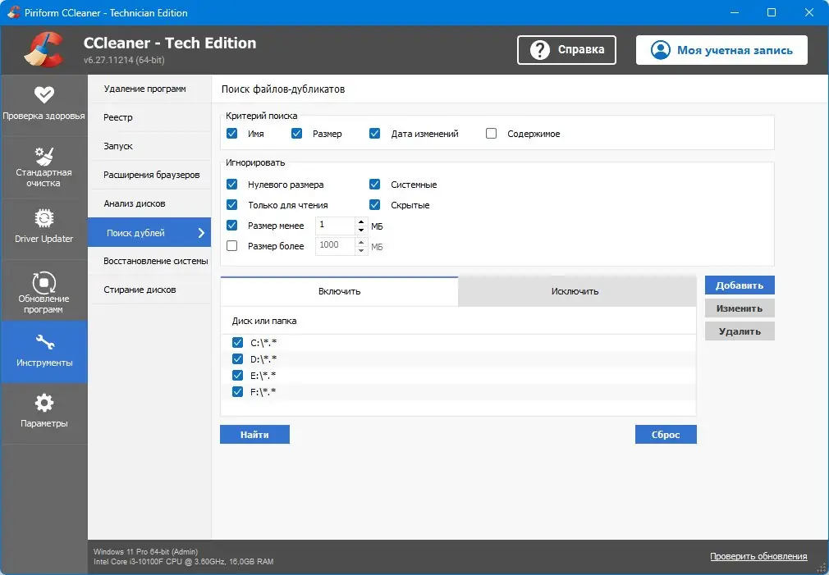Click the question mark icon in Справка
The image size is (829, 575).
[539, 50]
